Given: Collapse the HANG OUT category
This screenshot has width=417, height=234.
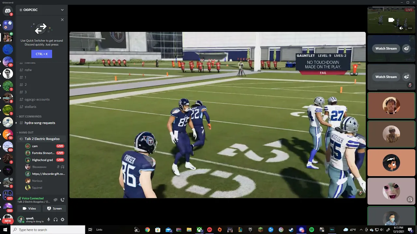Looking at the screenshot, I should click(x=26, y=133).
